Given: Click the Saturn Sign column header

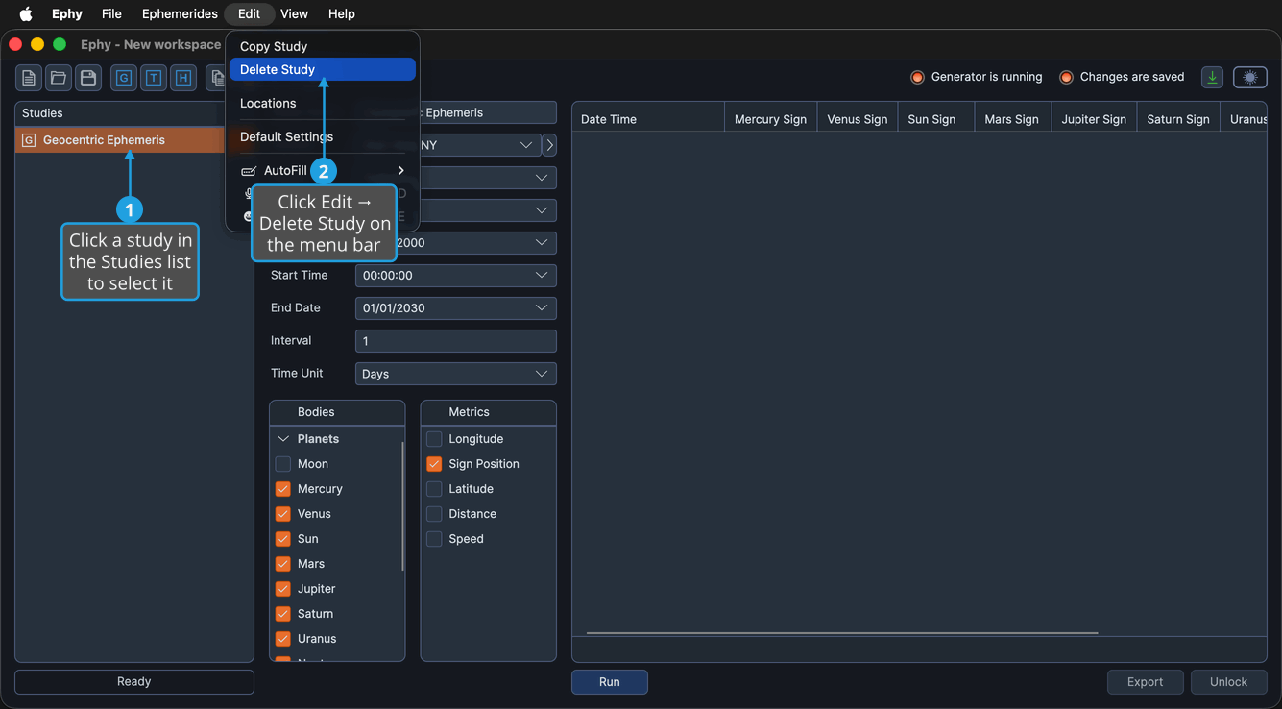Looking at the screenshot, I should coord(1178,119).
